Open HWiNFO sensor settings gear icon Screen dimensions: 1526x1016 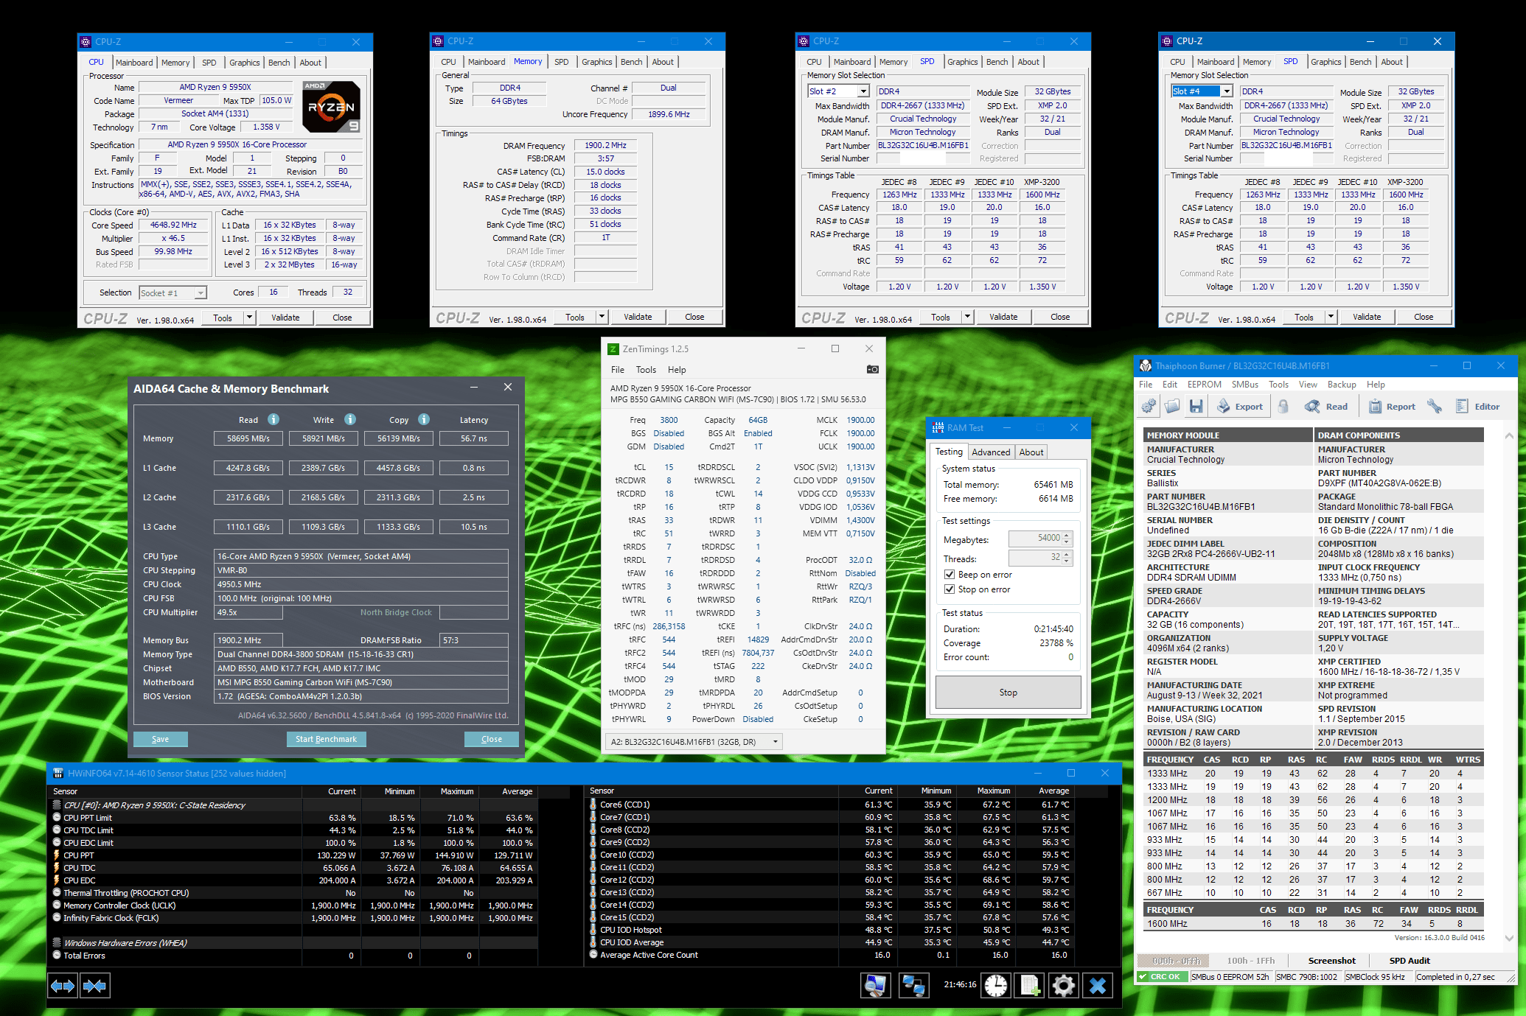click(1064, 985)
